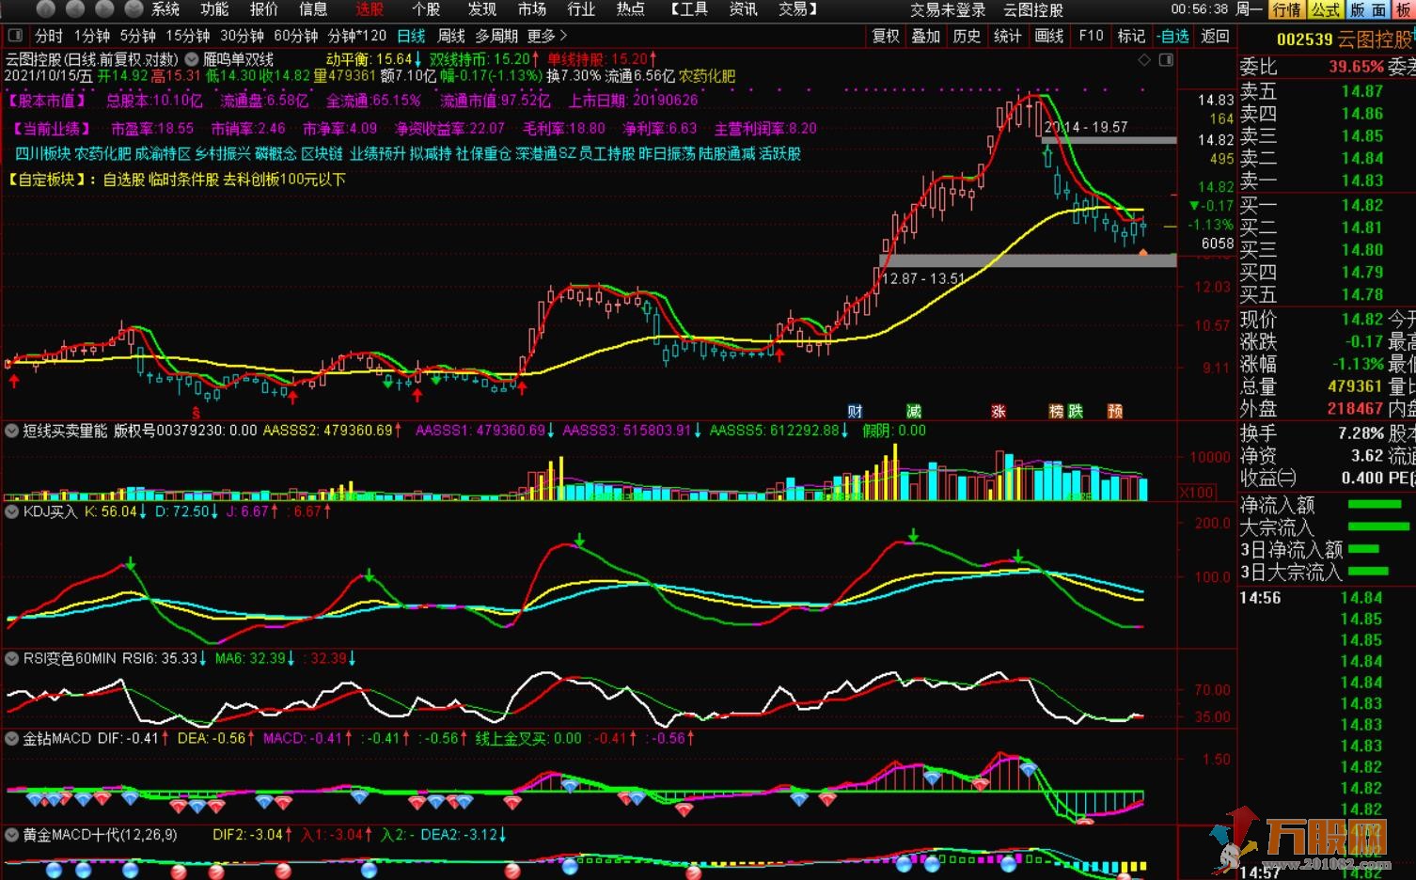The height and width of the screenshot is (880, 1416).
Task: Click the diamond icon at chart top-right
Action: click(1144, 59)
